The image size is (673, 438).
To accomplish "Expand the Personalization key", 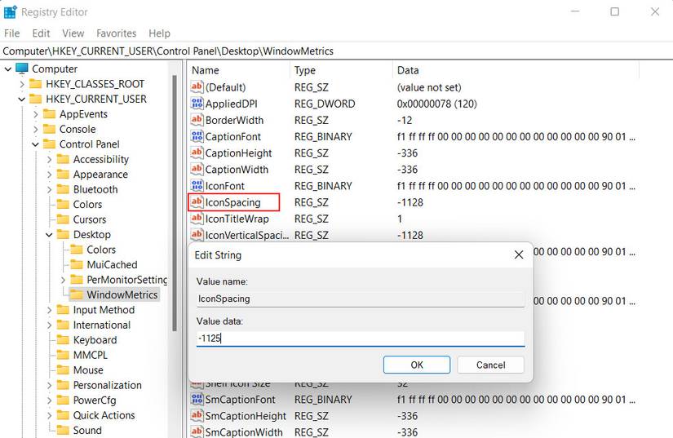I will coord(50,385).
